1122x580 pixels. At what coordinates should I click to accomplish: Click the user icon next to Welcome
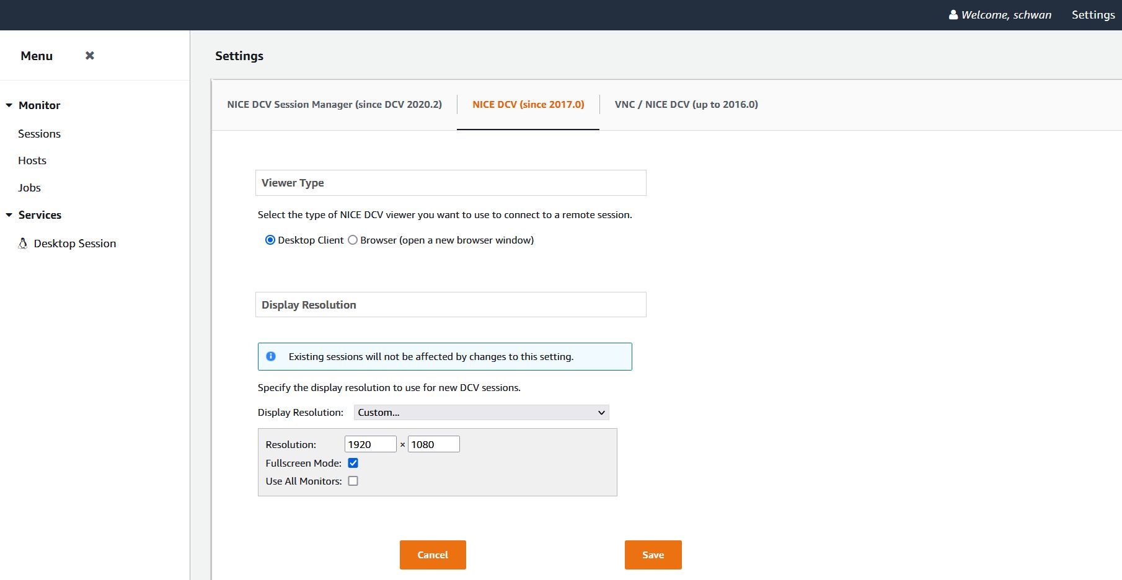(x=953, y=15)
